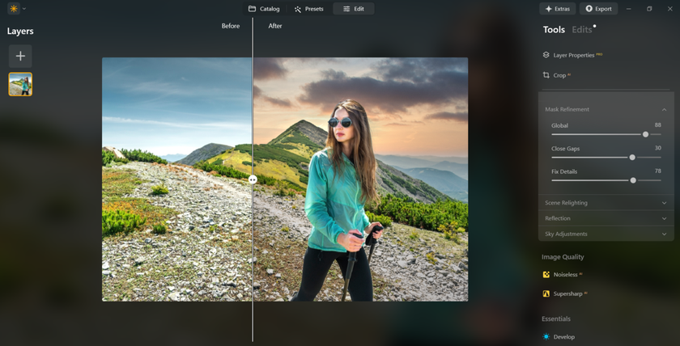Click the After label
The image size is (680, 346).
(x=275, y=26)
